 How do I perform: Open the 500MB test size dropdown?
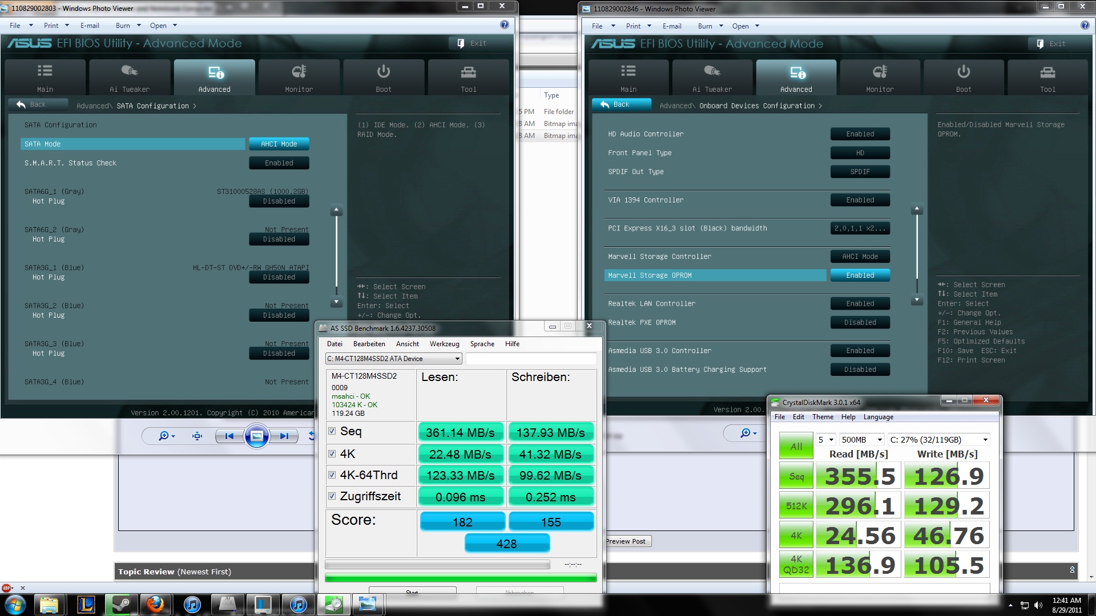[861, 440]
